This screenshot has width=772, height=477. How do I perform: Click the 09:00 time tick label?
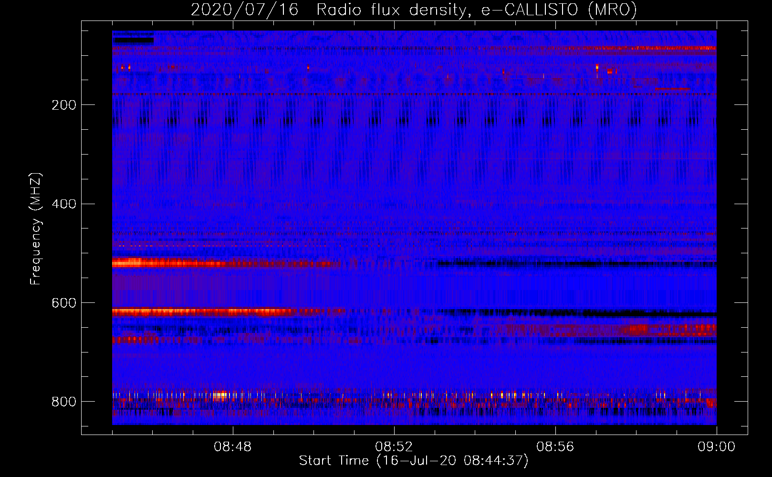point(717,447)
